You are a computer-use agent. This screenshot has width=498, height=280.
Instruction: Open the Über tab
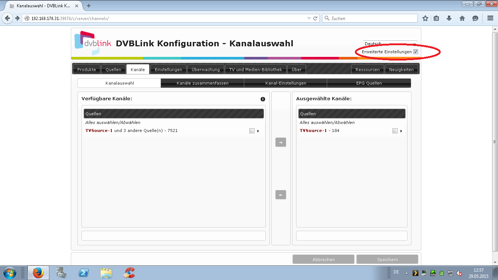pos(296,69)
